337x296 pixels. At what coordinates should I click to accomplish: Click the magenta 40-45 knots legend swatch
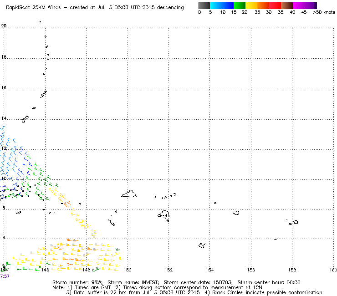tap(299, 5)
